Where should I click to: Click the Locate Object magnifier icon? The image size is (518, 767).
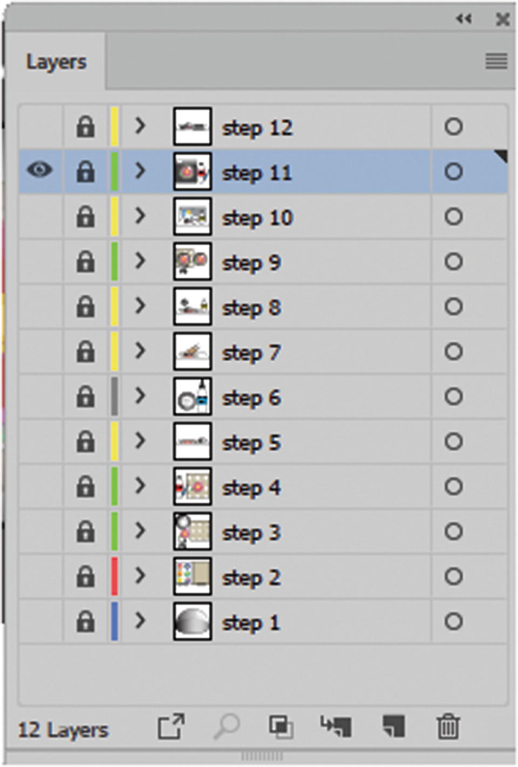pyautogui.click(x=227, y=726)
